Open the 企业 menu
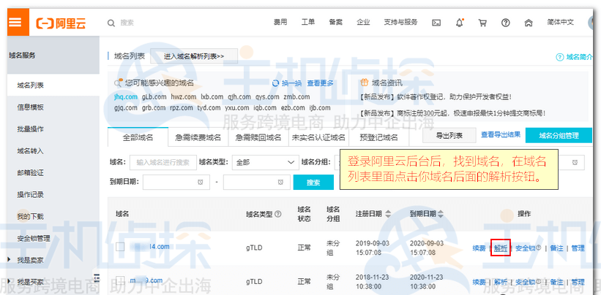601x295 pixels. [363, 22]
